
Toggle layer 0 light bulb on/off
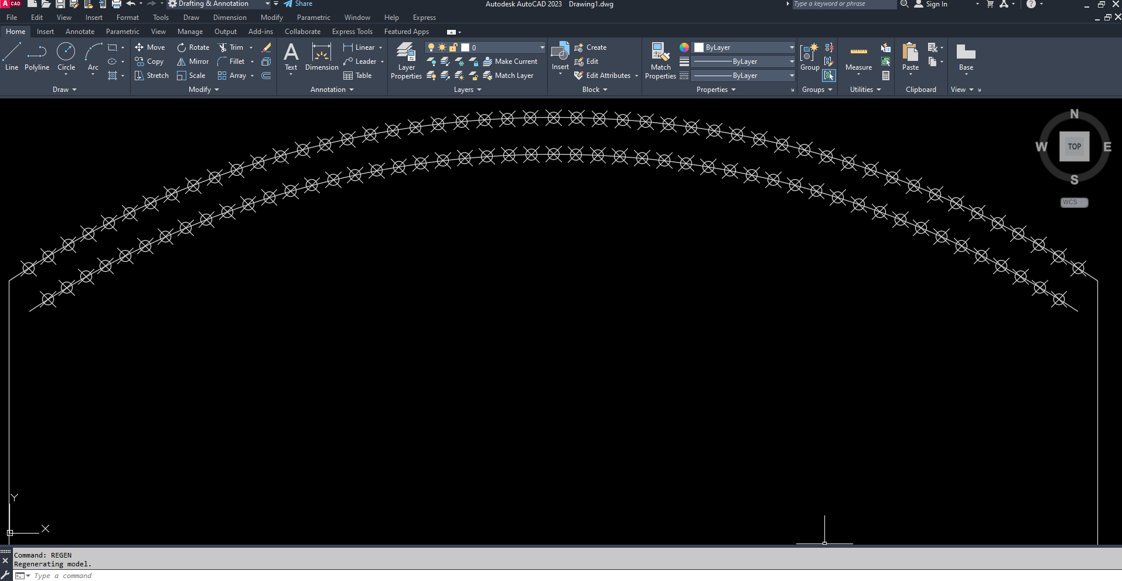click(x=431, y=47)
